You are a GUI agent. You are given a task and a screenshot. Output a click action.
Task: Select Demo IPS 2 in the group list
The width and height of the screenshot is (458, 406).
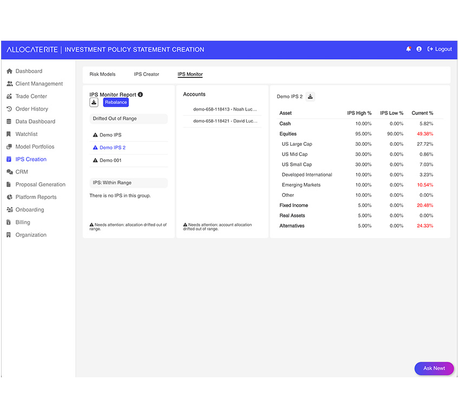pyautogui.click(x=112, y=147)
